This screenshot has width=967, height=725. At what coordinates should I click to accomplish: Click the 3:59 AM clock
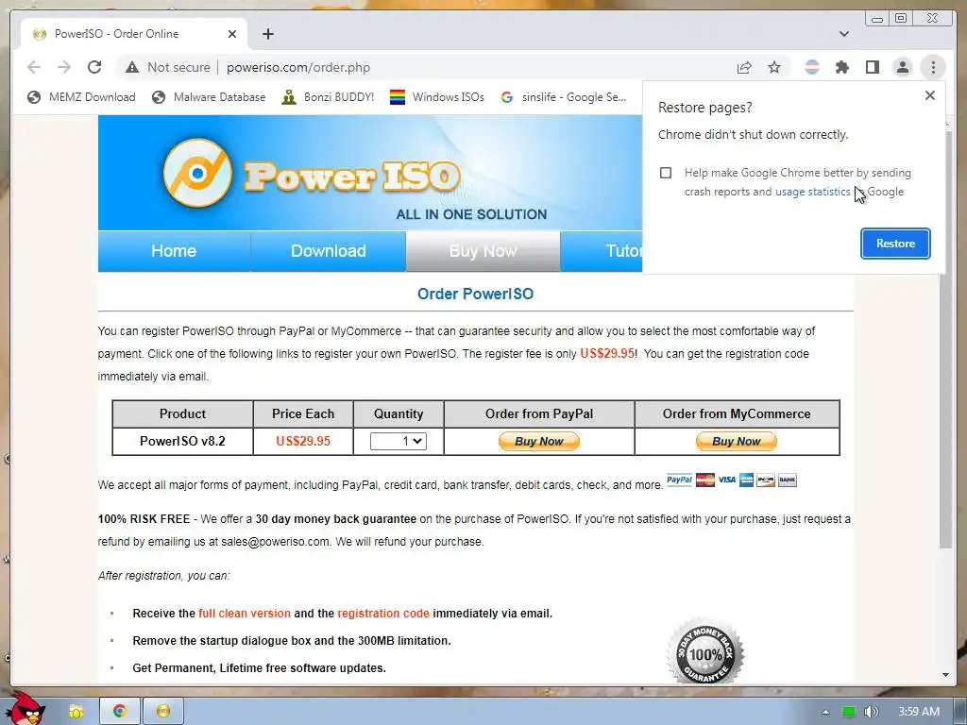(x=919, y=712)
